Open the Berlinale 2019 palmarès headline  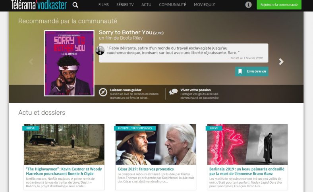tap(247, 171)
